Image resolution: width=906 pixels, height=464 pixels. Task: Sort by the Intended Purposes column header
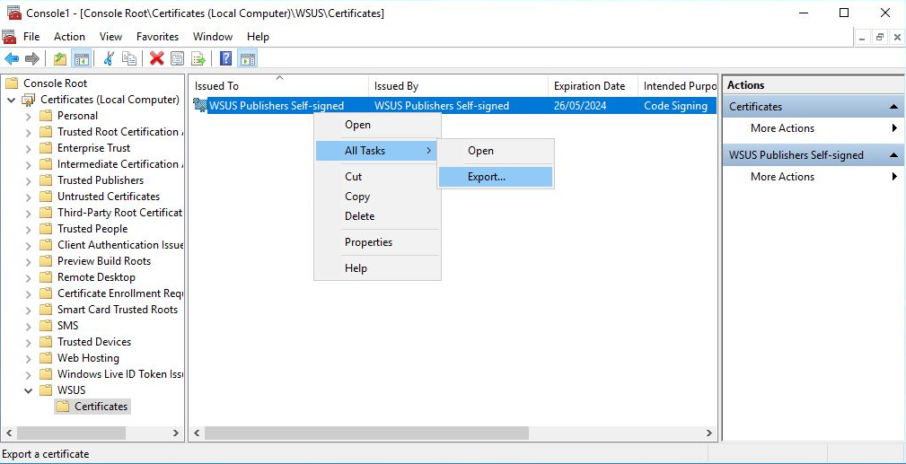(677, 86)
